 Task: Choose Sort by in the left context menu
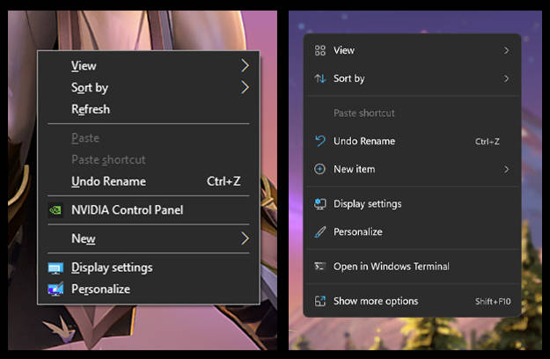pyautogui.click(x=149, y=87)
